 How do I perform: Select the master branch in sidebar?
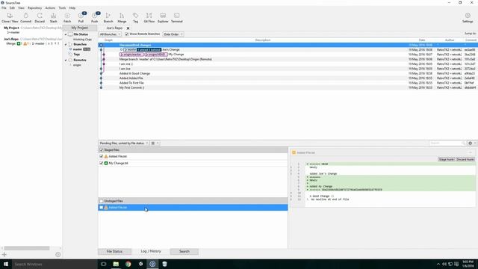[78, 49]
